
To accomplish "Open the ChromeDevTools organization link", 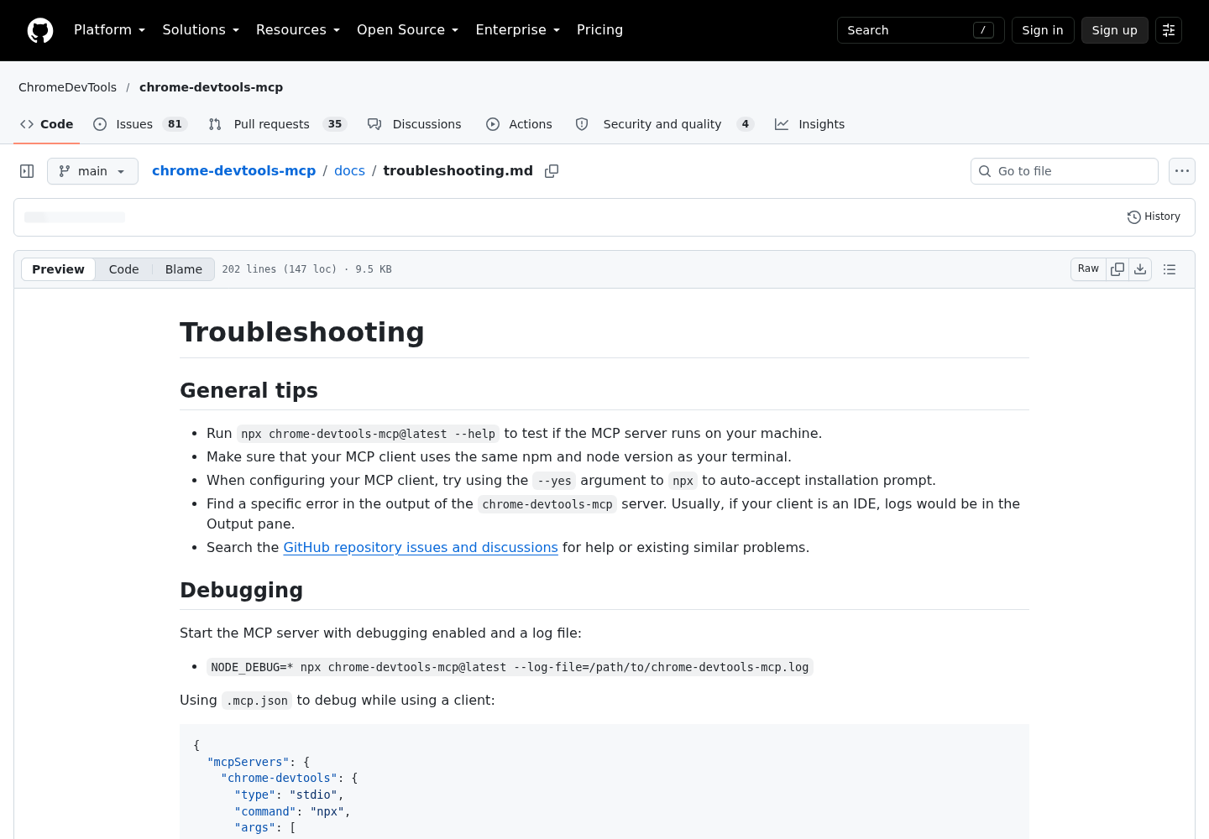I will [x=68, y=87].
